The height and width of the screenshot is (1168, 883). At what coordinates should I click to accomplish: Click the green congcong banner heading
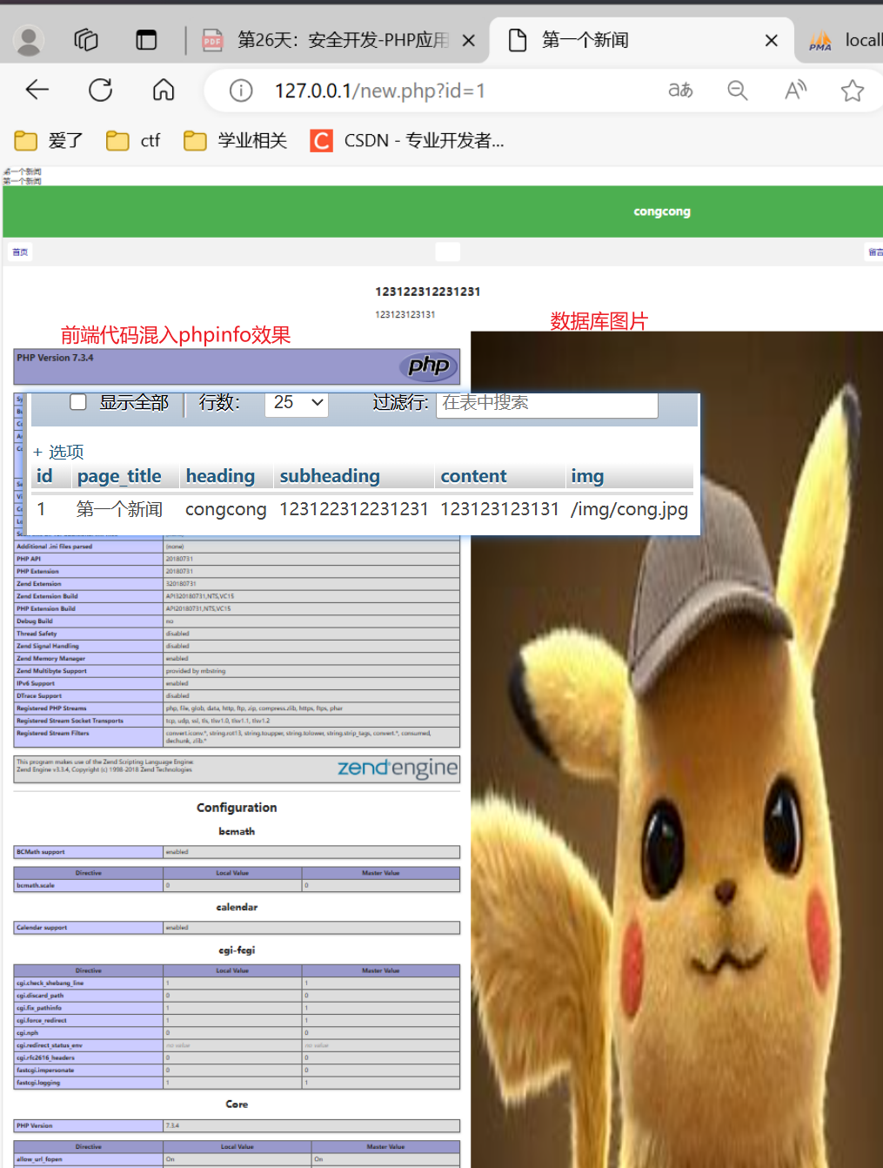coord(662,211)
